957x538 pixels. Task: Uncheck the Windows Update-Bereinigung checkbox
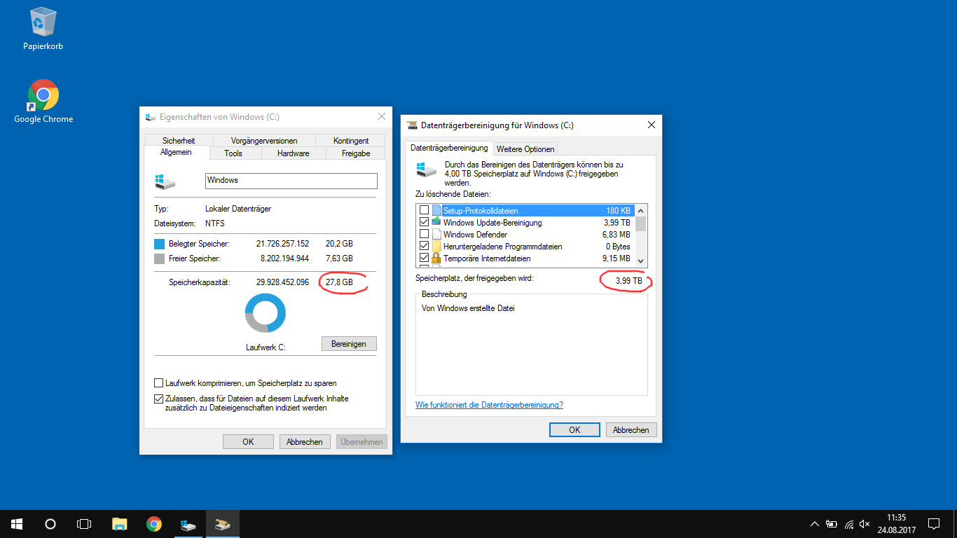424,223
